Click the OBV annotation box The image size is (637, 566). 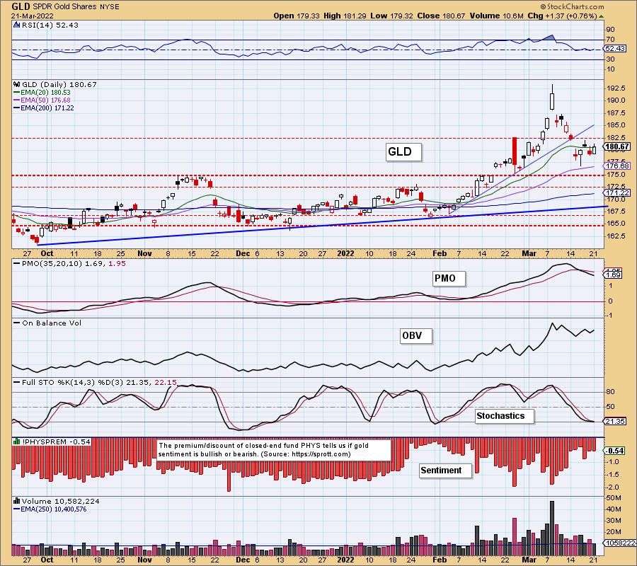pos(415,336)
